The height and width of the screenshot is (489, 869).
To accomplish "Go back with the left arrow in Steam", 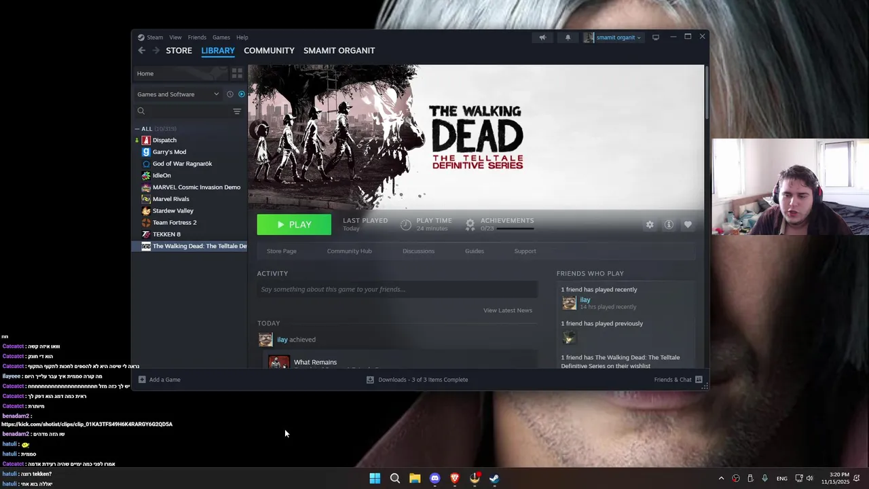I will (141, 50).
